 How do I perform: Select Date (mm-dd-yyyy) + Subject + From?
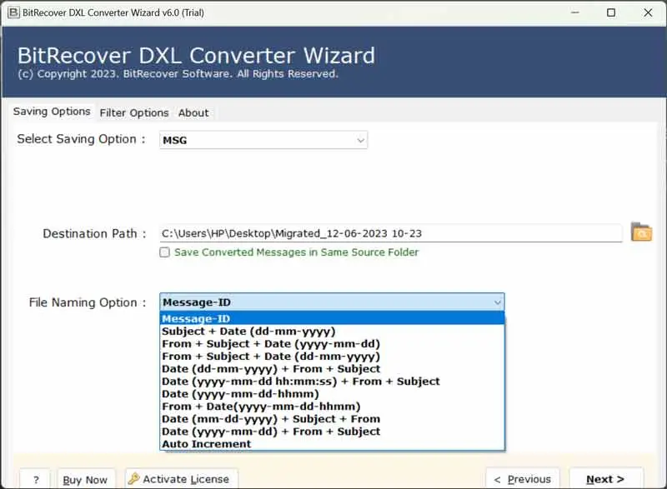pos(332,419)
